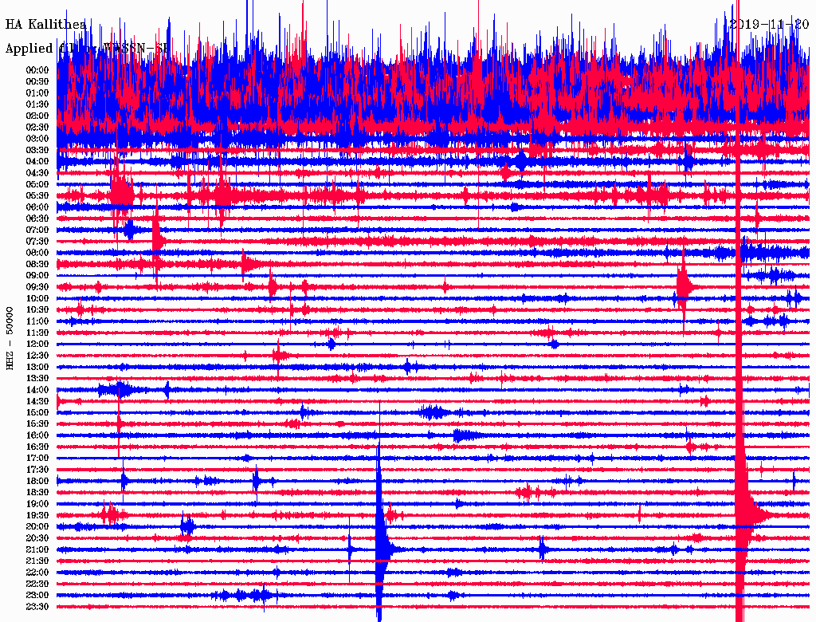Select the '23:30' time label
816x622 pixels.
(x=37, y=607)
